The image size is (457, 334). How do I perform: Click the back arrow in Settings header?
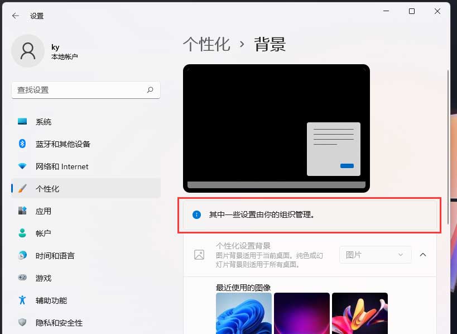point(15,16)
